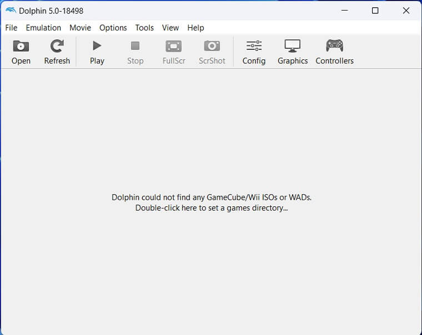The width and height of the screenshot is (422, 335).
Task: Open the Graphics settings
Action: click(293, 52)
